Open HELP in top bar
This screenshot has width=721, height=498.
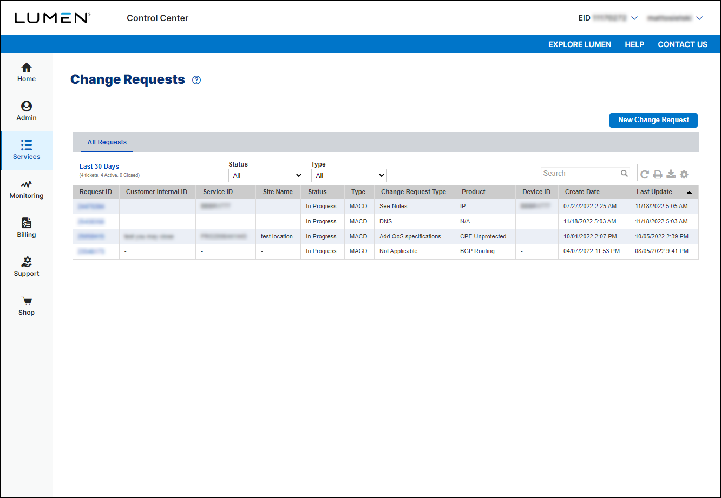634,44
